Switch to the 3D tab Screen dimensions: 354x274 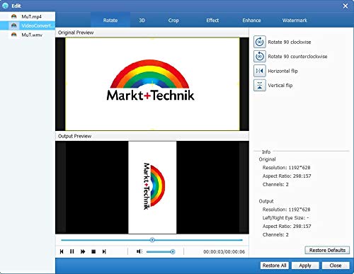[x=142, y=21]
